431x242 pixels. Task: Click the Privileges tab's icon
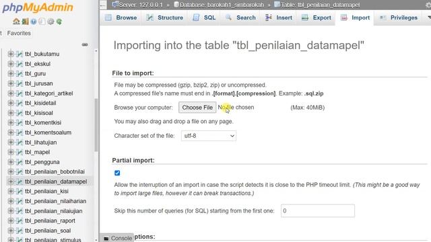[x=383, y=17]
